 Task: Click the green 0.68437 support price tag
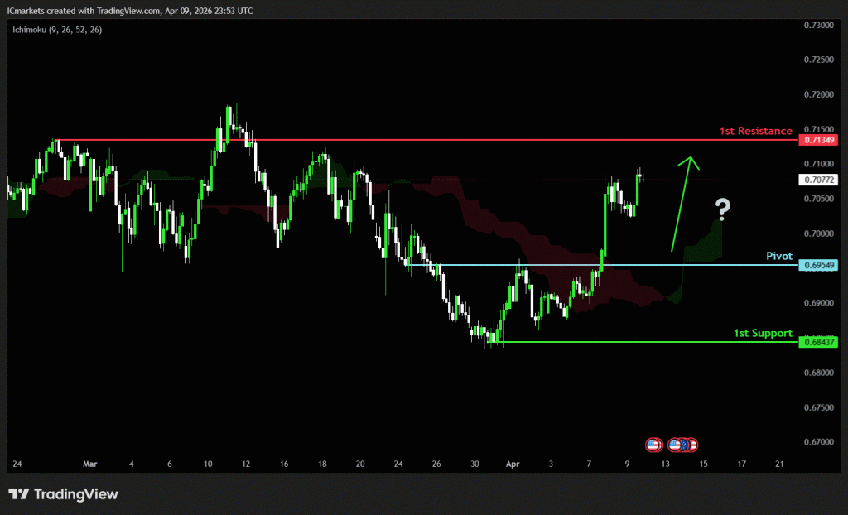(819, 342)
